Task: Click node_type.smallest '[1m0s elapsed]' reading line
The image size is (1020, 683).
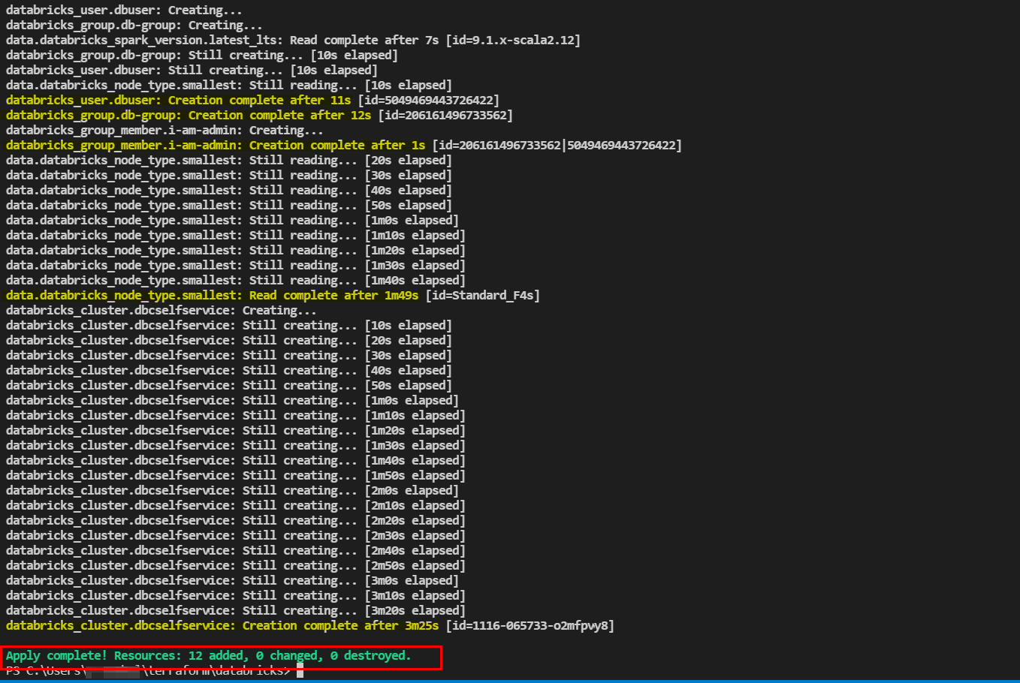Action: (x=232, y=221)
